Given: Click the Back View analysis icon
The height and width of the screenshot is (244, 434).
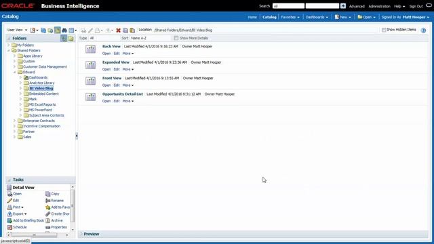Looking at the screenshot, I should [x=90, y=49].
